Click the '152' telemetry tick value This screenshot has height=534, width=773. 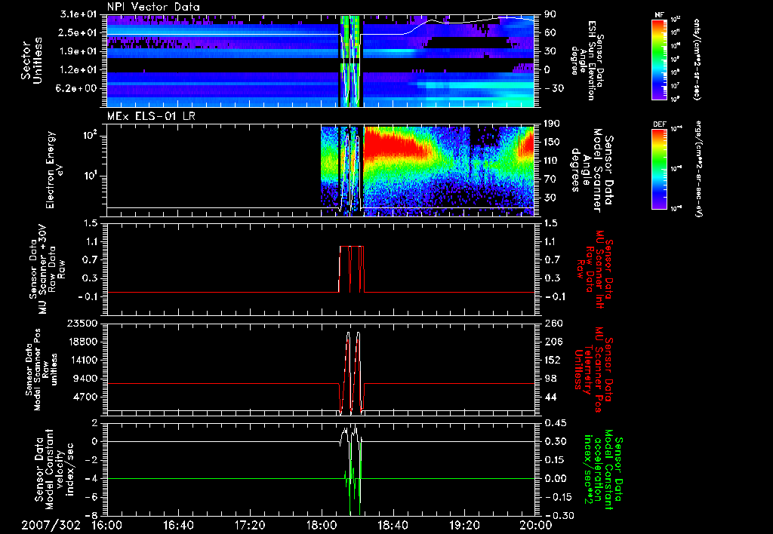click(x=553, y=360)
